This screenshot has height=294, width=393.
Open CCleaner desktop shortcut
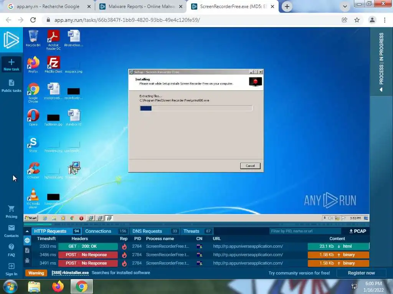[33, 170]
